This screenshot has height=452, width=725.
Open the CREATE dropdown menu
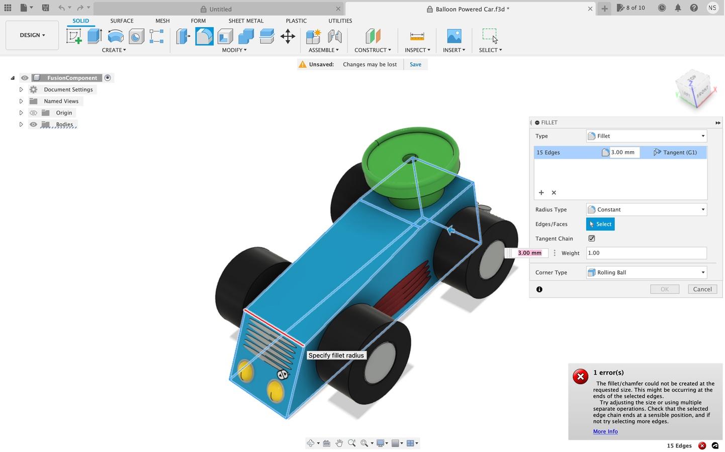114,50
